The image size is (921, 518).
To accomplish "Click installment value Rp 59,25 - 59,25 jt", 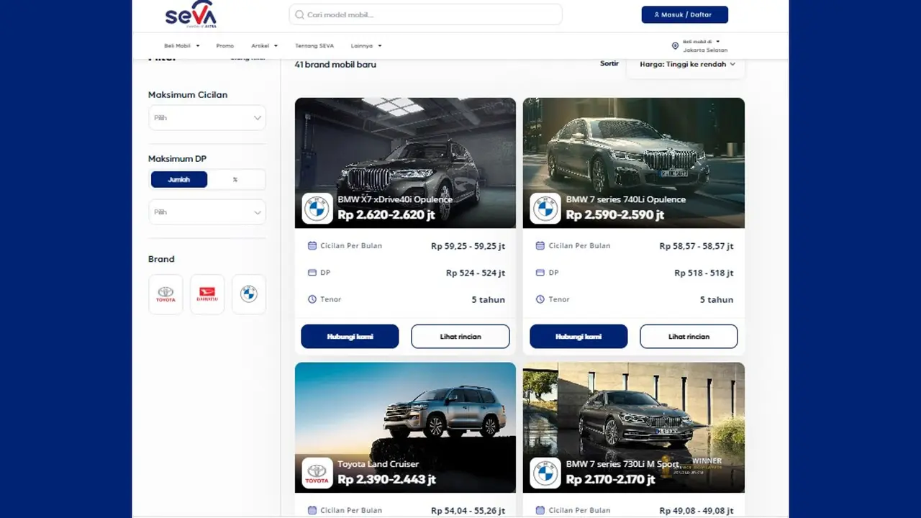I will point(468,246).
